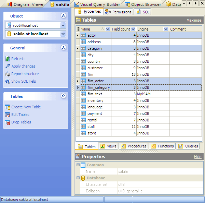Image resolution: width=205 pixels, height=203 pixels.
Task: Switch to the Object Browser tab
Action: tap(143, 4)
